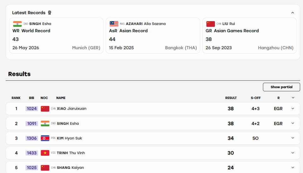Click date 26 Sep 2023
Image resolution: width=303 pixels, height=173 pixels.
[x=218, y=48]
